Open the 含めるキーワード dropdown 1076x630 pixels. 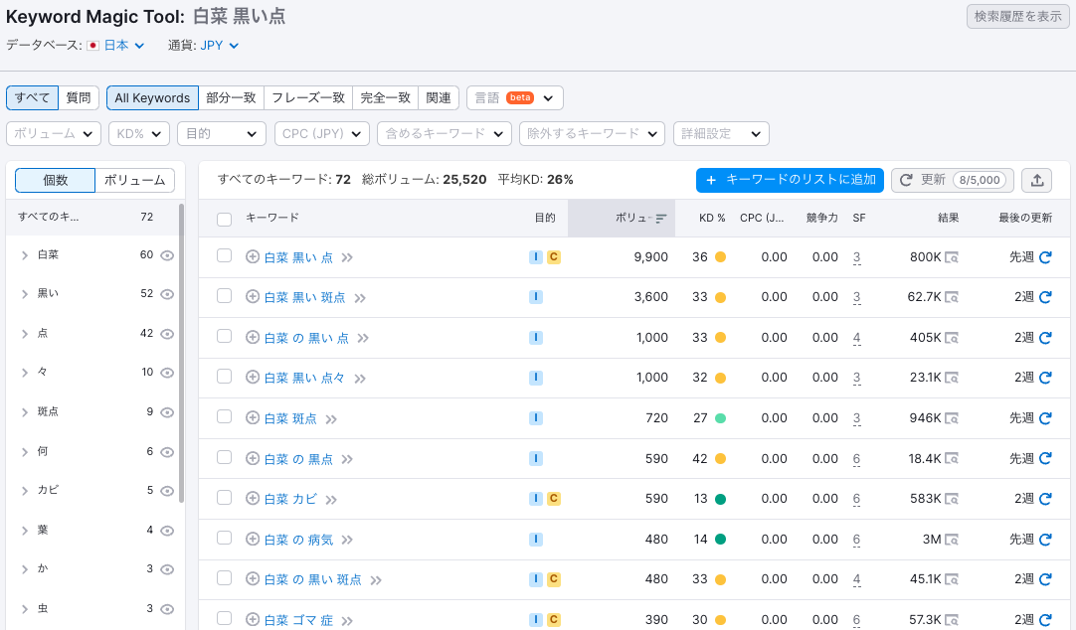445,134
